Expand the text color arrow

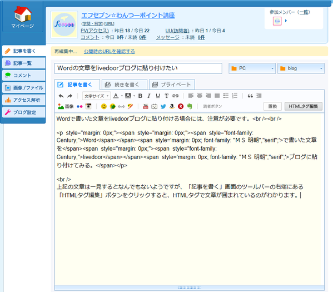[x=122, y=96]
